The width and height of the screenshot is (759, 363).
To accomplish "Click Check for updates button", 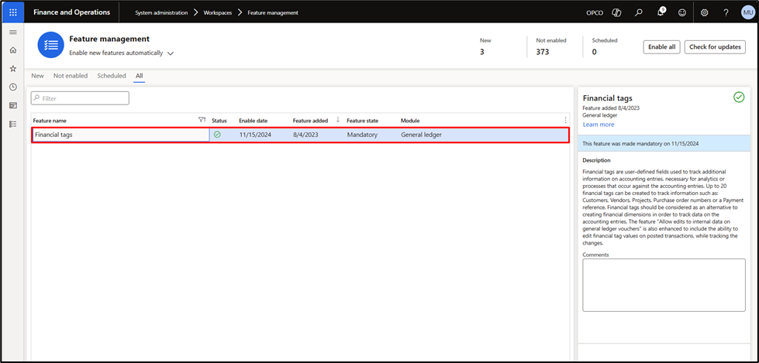I will point(715,47).
